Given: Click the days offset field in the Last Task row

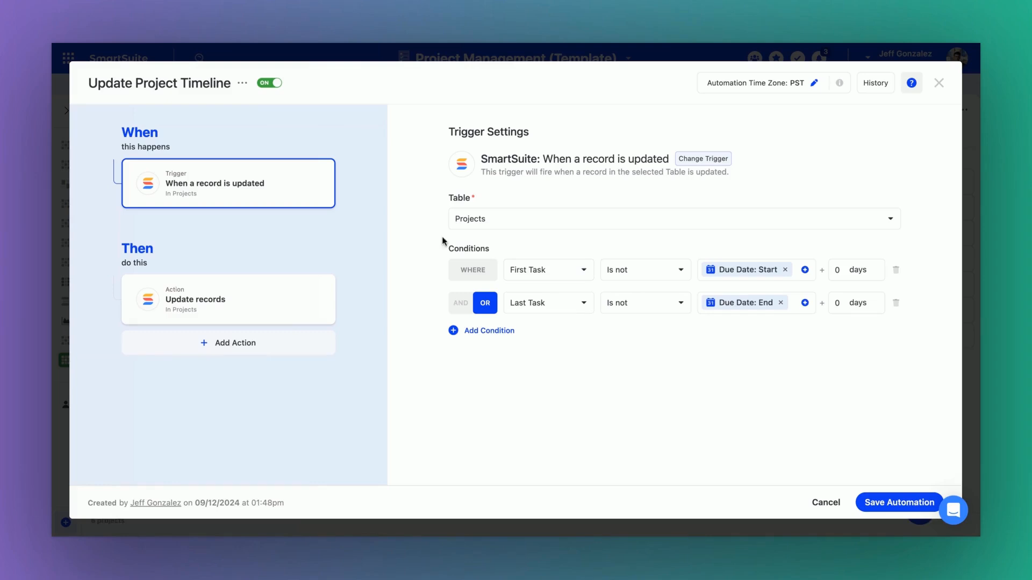Looking at the screenshot, I should pos(857,303).
